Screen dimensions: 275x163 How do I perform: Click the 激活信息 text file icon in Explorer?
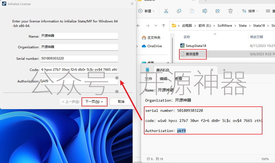pyautogui.click(x=183, y=54)
